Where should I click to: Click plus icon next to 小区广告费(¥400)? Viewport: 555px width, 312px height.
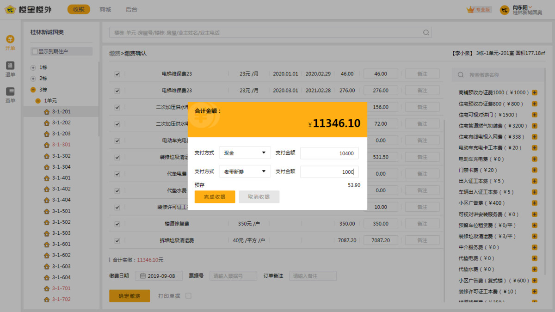pyautogui.click(x=535, y=203)
